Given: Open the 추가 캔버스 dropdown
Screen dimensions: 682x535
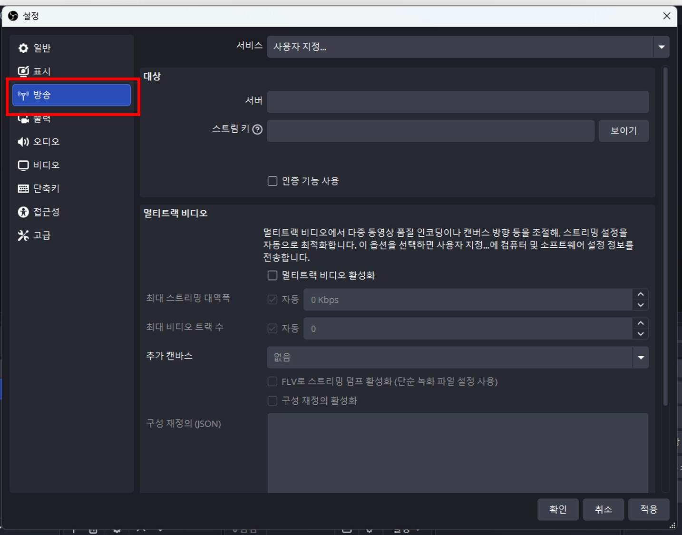Looking at the screenshot, I should 458,357.
